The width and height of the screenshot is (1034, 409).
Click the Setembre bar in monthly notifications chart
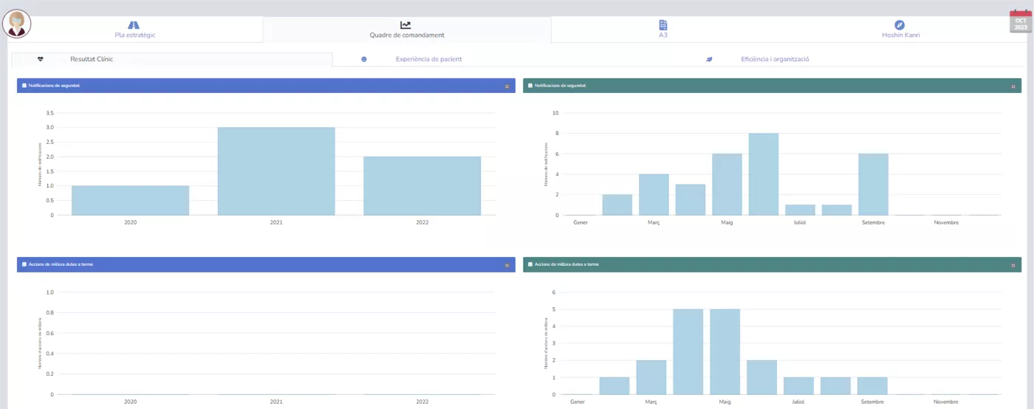[873, 184]
